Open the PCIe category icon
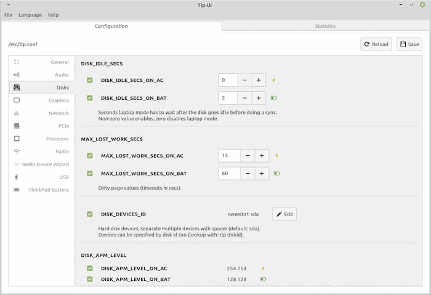 [x=17, y=126]
